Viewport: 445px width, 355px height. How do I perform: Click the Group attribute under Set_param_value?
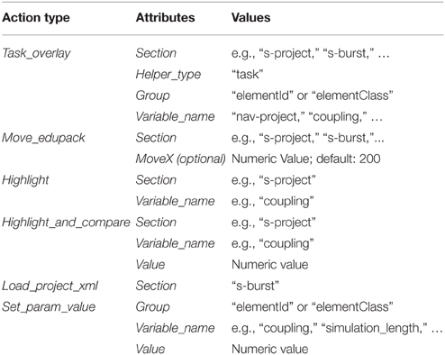pos(152,307)
